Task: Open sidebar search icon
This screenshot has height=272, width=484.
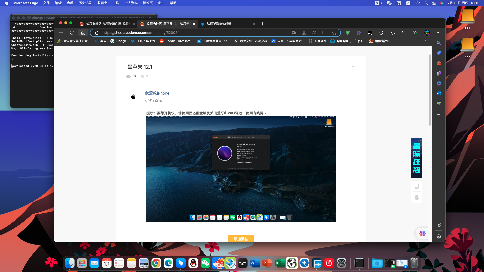Action: [x=439, y=43]
